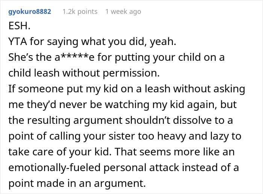Click the last line 'point made in an argument.'
The image size is (263, 194).
(77, 183)
